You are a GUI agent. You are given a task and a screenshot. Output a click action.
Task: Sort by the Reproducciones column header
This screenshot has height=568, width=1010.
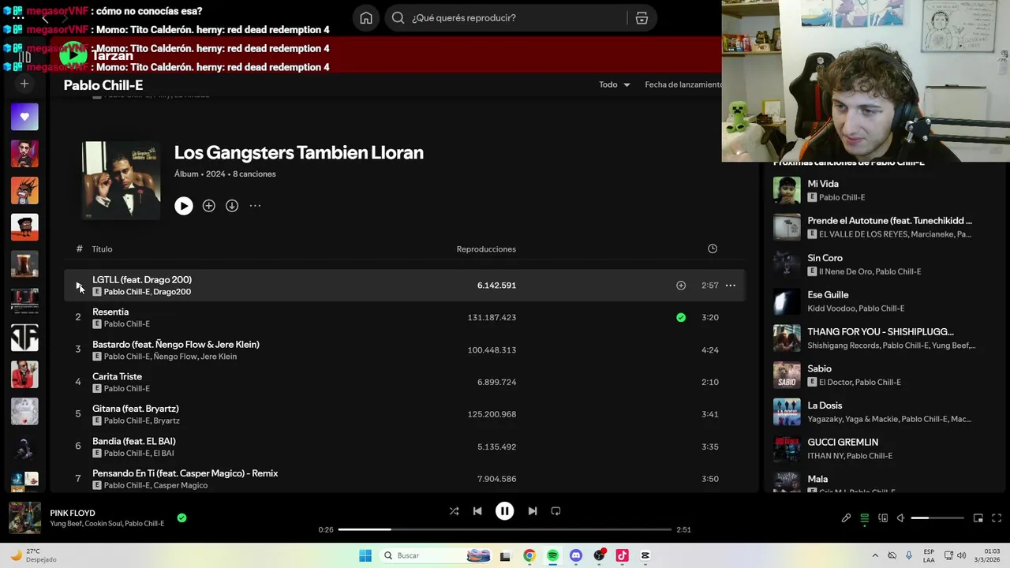tap(486, 249)
